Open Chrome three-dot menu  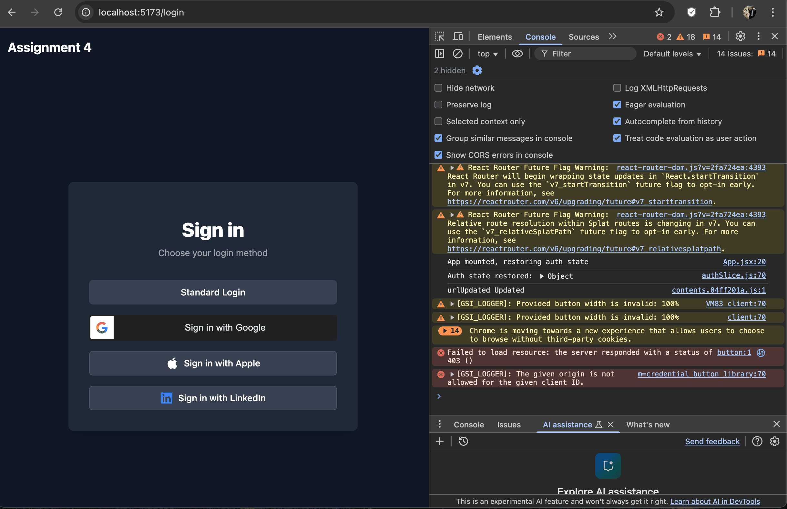[772, 13]
